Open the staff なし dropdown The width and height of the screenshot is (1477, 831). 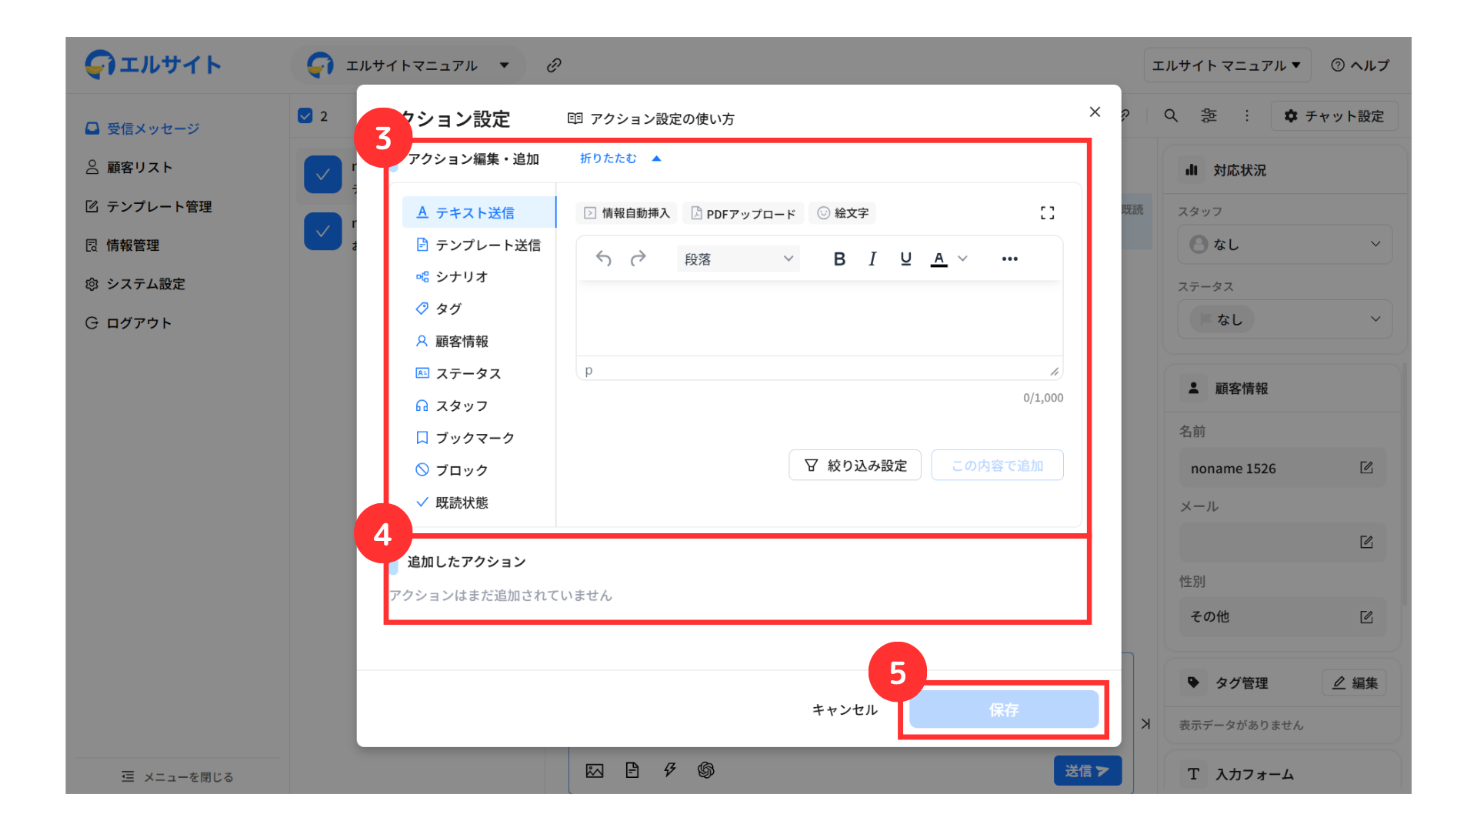1285,245
